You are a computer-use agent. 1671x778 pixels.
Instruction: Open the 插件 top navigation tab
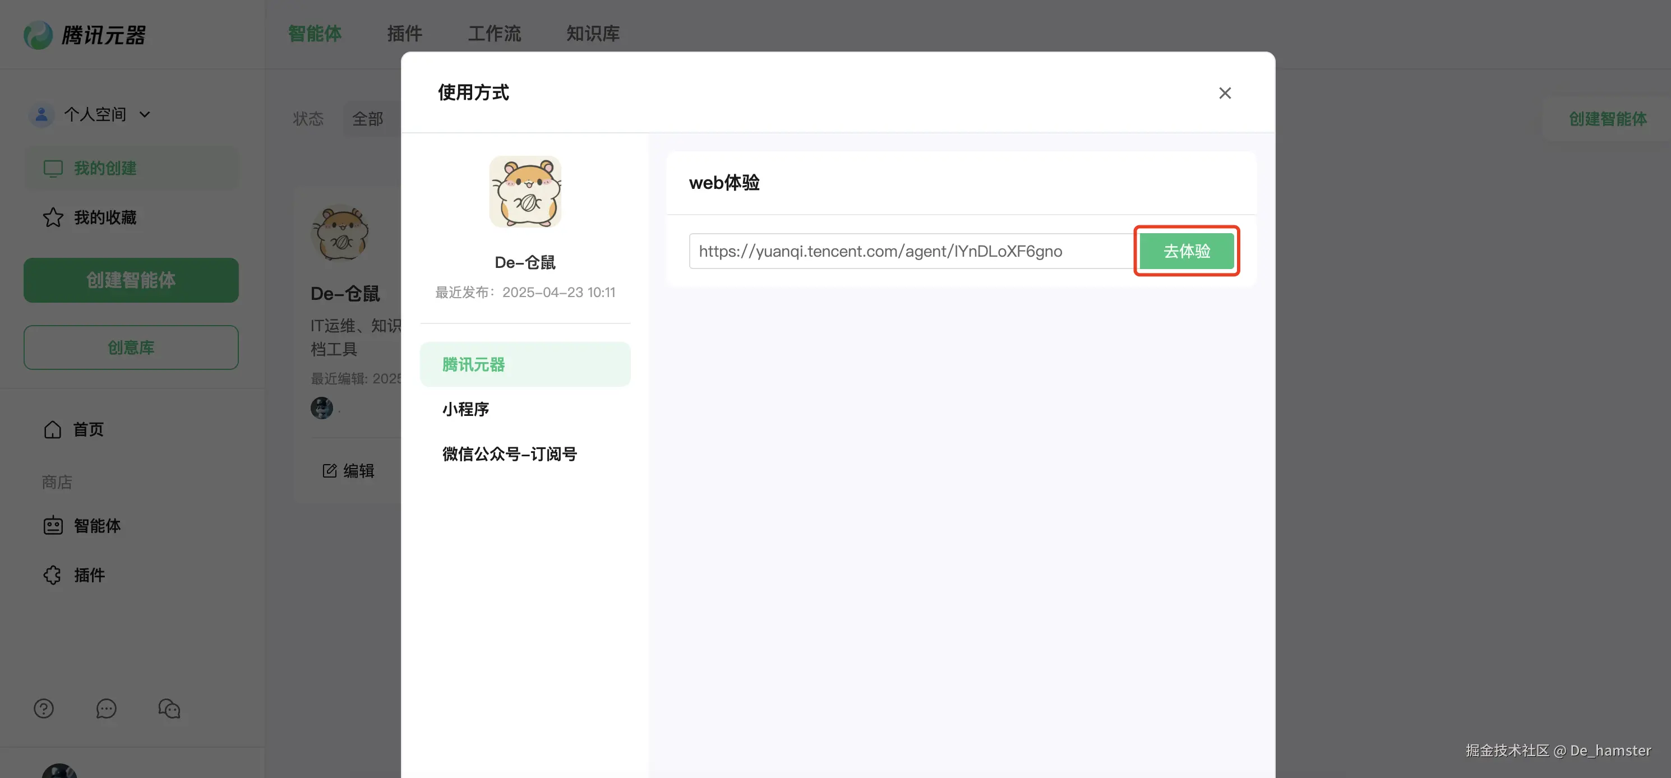405,34
